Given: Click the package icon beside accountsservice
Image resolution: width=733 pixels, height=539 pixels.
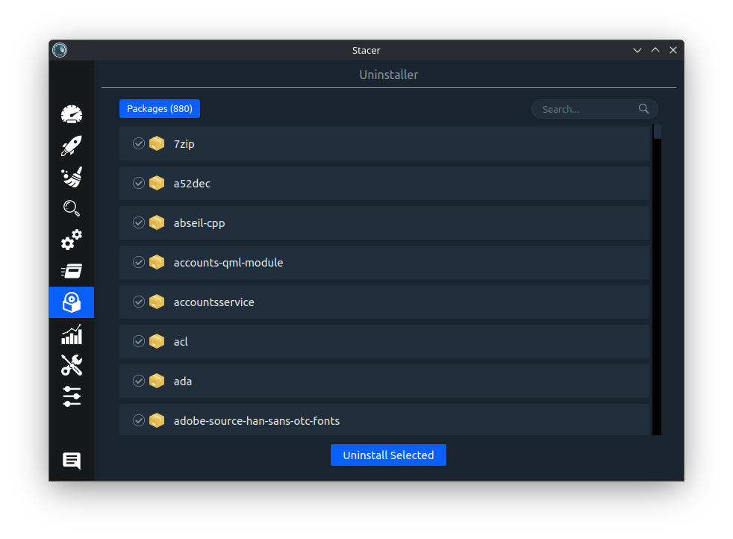Looking at the screenshot, I should point(157,302).
